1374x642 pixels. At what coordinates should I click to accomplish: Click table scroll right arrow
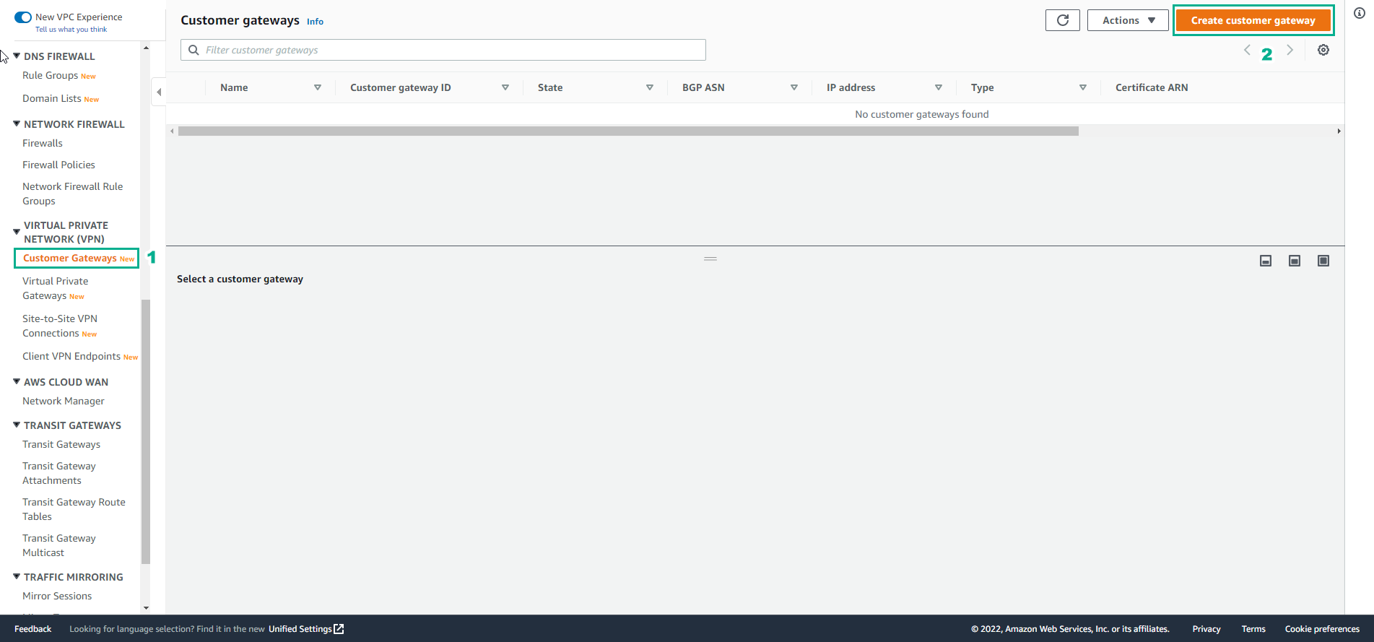coord(1339,131)
